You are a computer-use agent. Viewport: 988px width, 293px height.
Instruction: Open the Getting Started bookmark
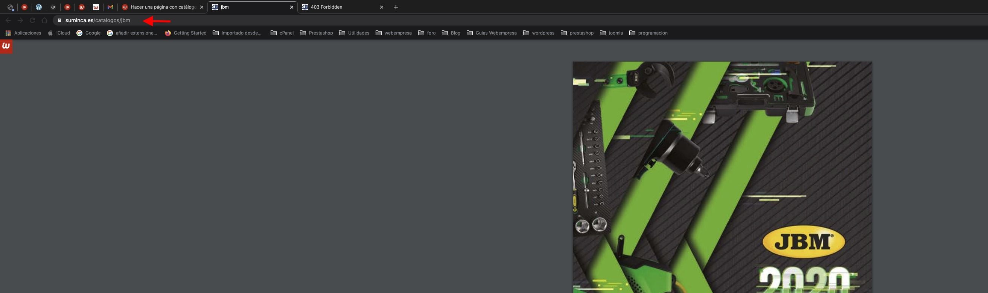(186, 33)
